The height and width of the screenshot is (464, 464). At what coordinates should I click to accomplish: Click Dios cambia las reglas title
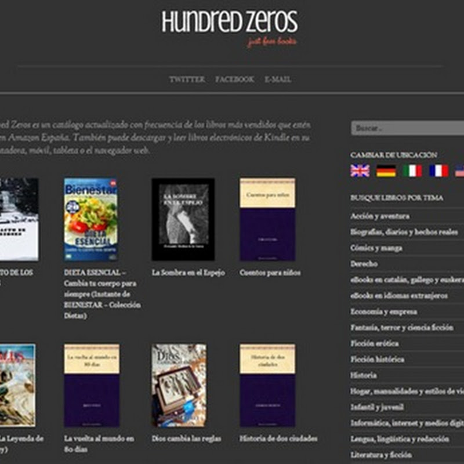click(x=186, y=438)
